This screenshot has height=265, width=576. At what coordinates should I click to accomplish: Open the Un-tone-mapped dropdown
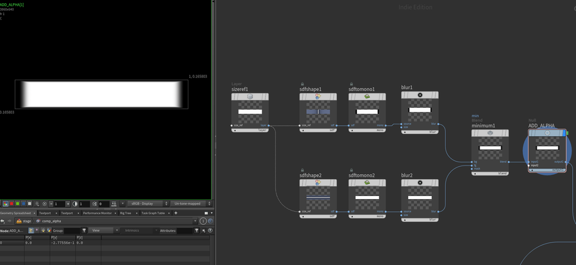[191, 204]
